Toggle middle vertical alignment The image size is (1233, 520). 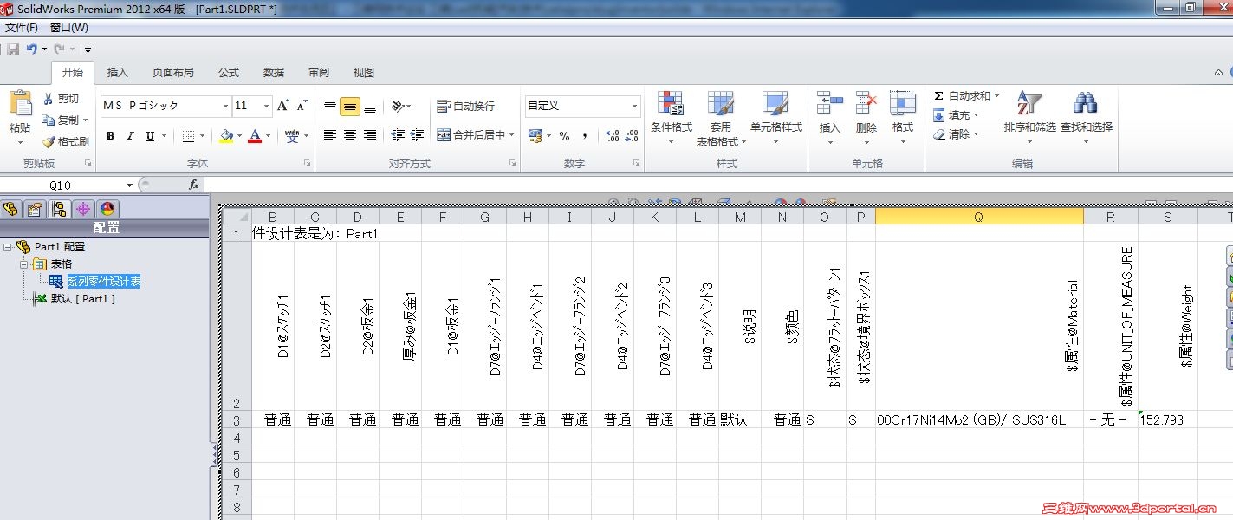pos(350,106)
